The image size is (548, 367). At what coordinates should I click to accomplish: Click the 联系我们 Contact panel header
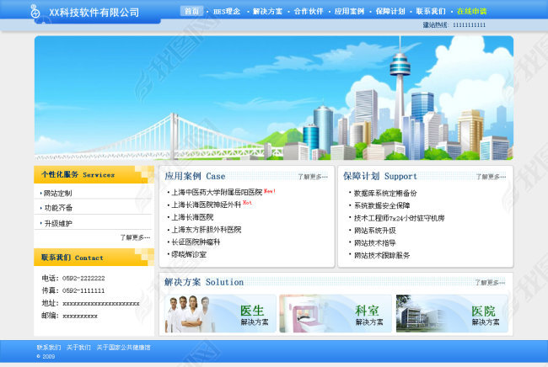click(x=94, y=258)
